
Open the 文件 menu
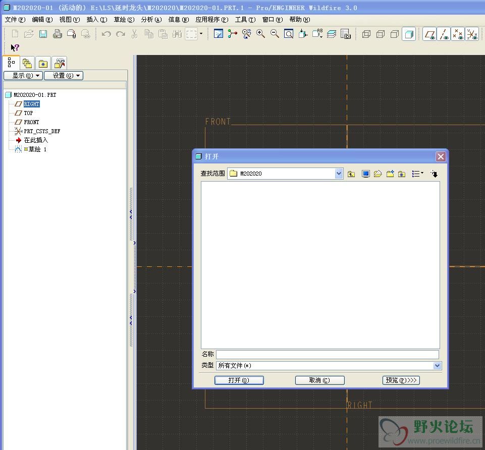(15, 20)
